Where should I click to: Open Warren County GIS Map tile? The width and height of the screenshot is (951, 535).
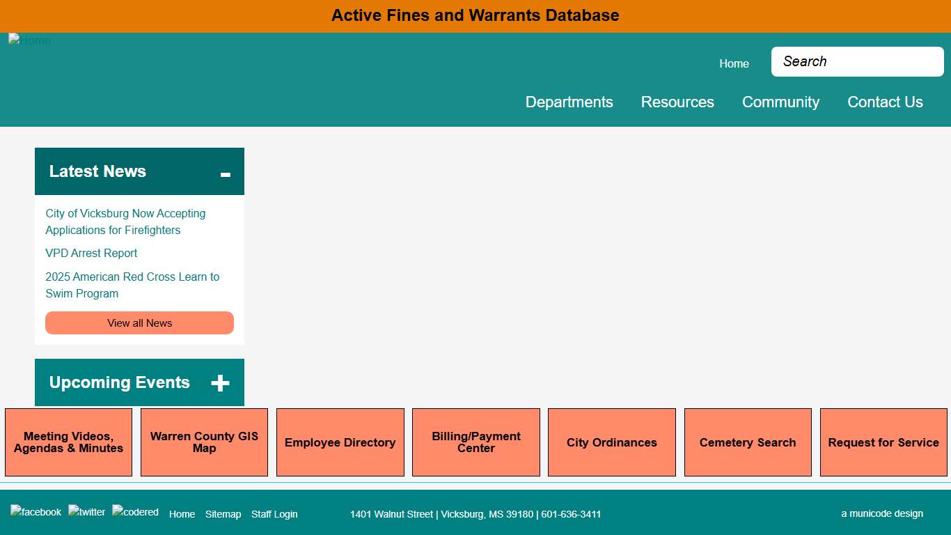click(x=204, y=442)
